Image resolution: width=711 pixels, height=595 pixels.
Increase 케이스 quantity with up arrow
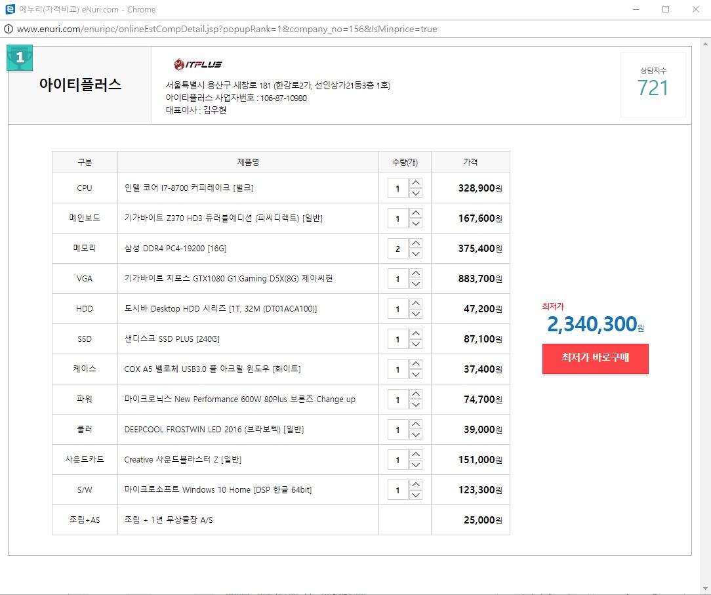[416, 363]
